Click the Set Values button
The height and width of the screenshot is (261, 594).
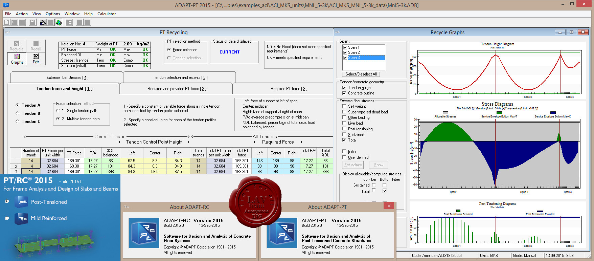pyautogui.click(x=353, y=165)
